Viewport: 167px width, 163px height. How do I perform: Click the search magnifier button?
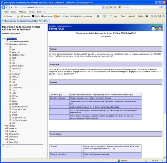(x=161, y=7)
